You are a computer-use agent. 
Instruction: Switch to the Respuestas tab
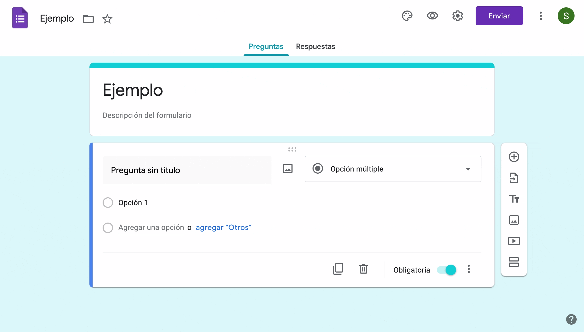click(x=315, y=47)
